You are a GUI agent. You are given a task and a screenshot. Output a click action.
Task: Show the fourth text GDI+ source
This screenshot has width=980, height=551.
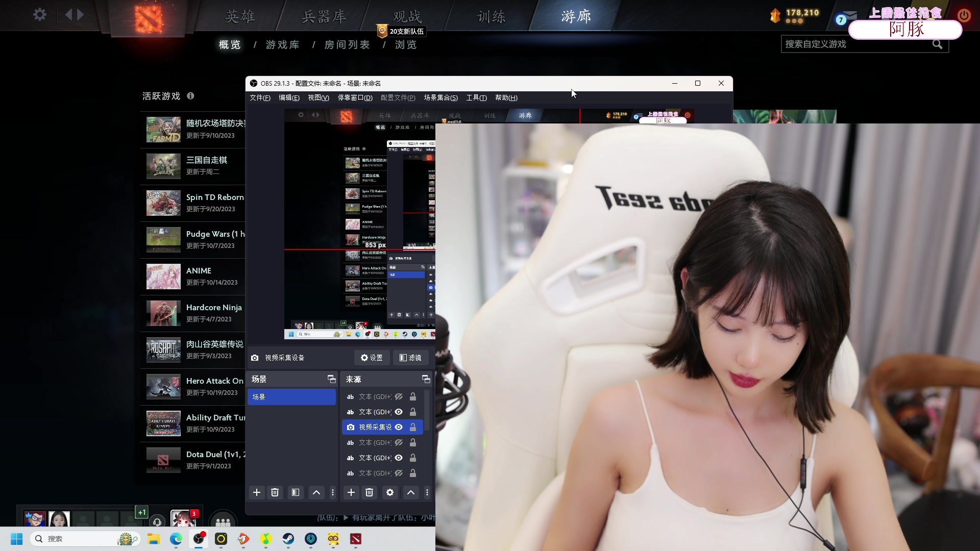click(399, 442)
